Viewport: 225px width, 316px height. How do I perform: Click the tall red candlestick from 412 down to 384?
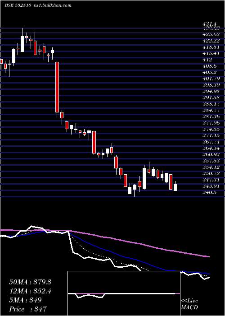57,87
